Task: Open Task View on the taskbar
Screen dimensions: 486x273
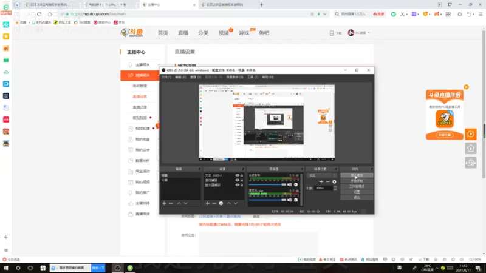Action: (x=30, y=268)
